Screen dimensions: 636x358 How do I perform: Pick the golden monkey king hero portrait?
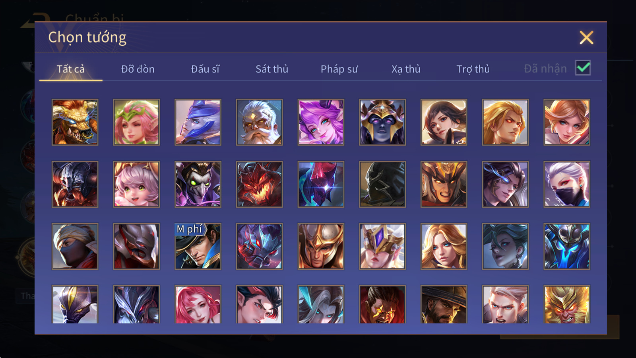coord(567,304)
